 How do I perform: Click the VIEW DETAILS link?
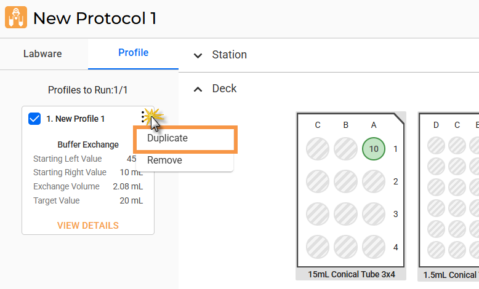[88, 225]
